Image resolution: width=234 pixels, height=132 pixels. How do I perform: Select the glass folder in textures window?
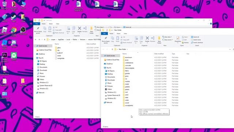click(x=58, y=48)
